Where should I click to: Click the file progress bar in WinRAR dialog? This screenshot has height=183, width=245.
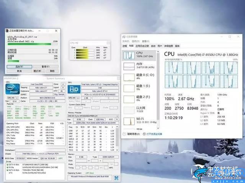tap(33, 44)
